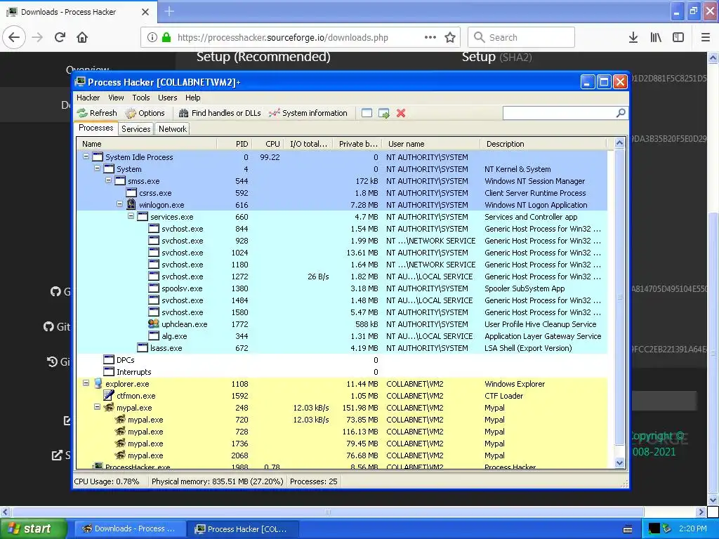
Task: Click the process list scroll down arrow
Action: point(619,463)
